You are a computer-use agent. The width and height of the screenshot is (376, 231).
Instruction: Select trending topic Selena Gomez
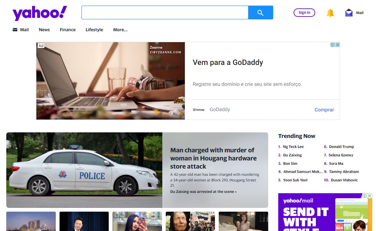pos(341,155)
